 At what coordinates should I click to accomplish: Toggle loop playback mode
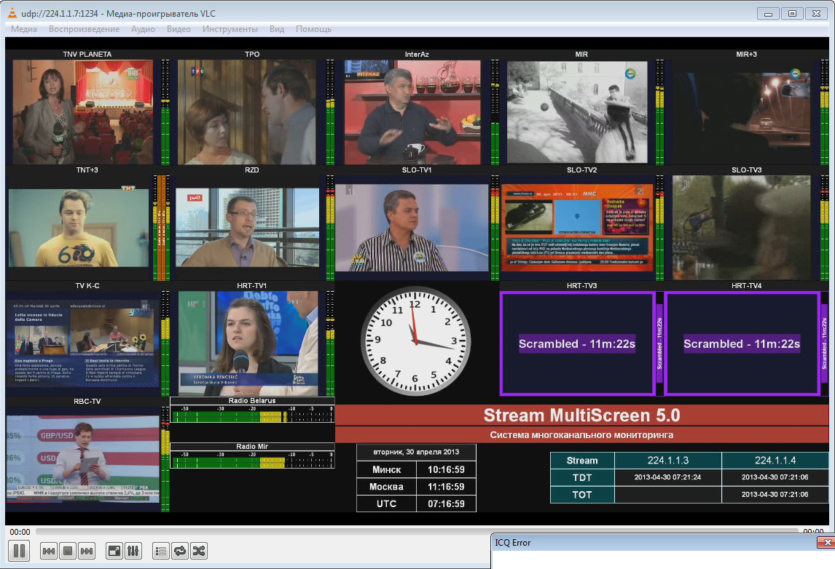[x=180, y=552]
